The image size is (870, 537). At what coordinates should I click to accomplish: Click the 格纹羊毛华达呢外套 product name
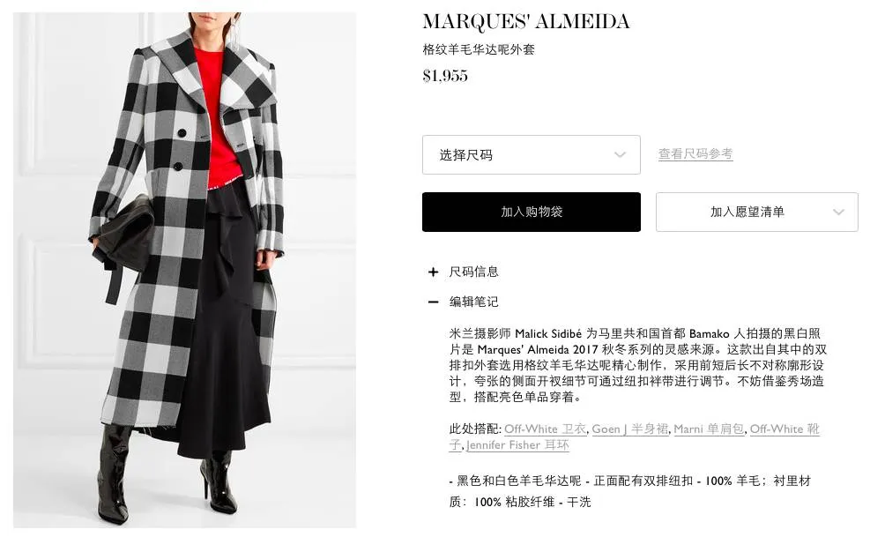coord(479,49)
